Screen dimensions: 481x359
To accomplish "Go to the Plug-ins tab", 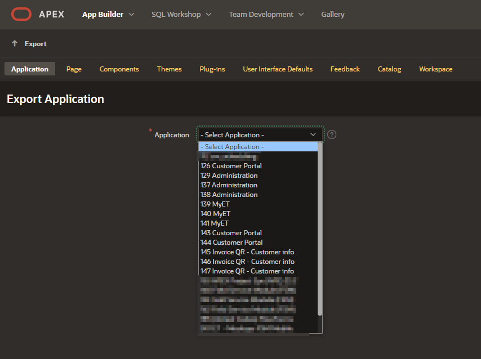I will coord(212,69).
